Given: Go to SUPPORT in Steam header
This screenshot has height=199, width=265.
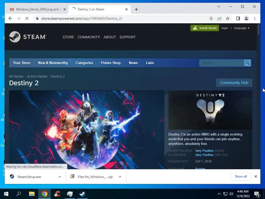Looking at the screenshot, I should [128, 37].
